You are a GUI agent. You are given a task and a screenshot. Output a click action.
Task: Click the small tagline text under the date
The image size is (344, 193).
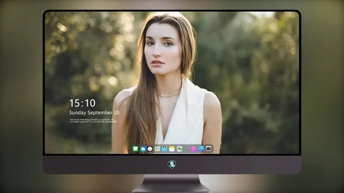93,121
